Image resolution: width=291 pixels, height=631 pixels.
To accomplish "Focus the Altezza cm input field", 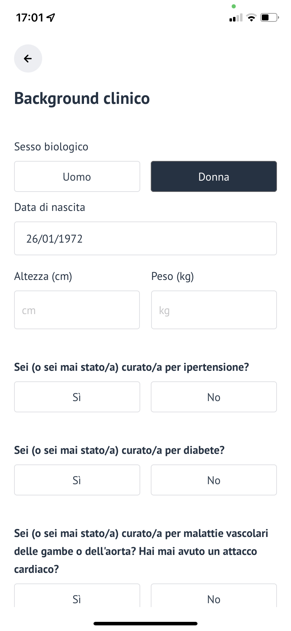I will (77, 310).
